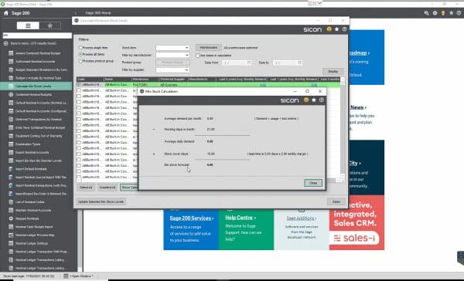464x281 pixels.
Task: Open Import Default Nominals icon
Action: coord(11,169)
